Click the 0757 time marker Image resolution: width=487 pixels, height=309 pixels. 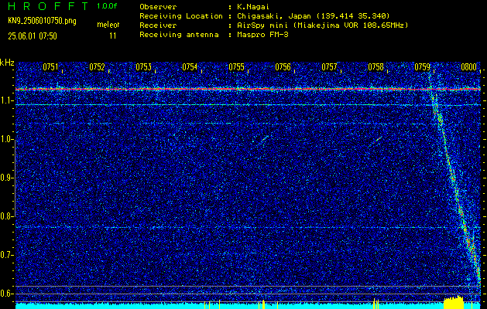coord(329,67)
